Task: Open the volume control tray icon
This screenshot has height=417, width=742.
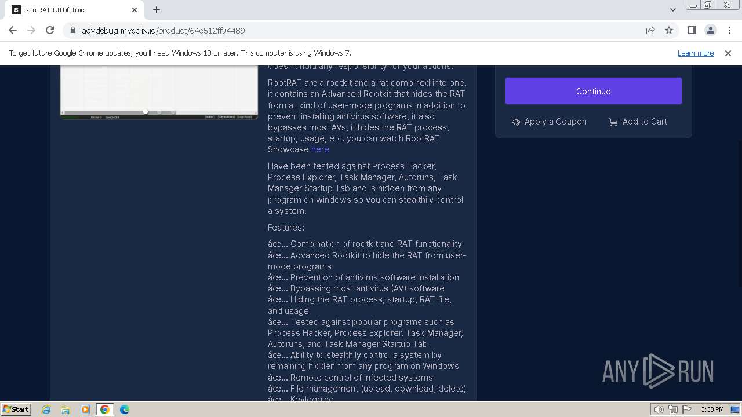Action: [659, 409]
